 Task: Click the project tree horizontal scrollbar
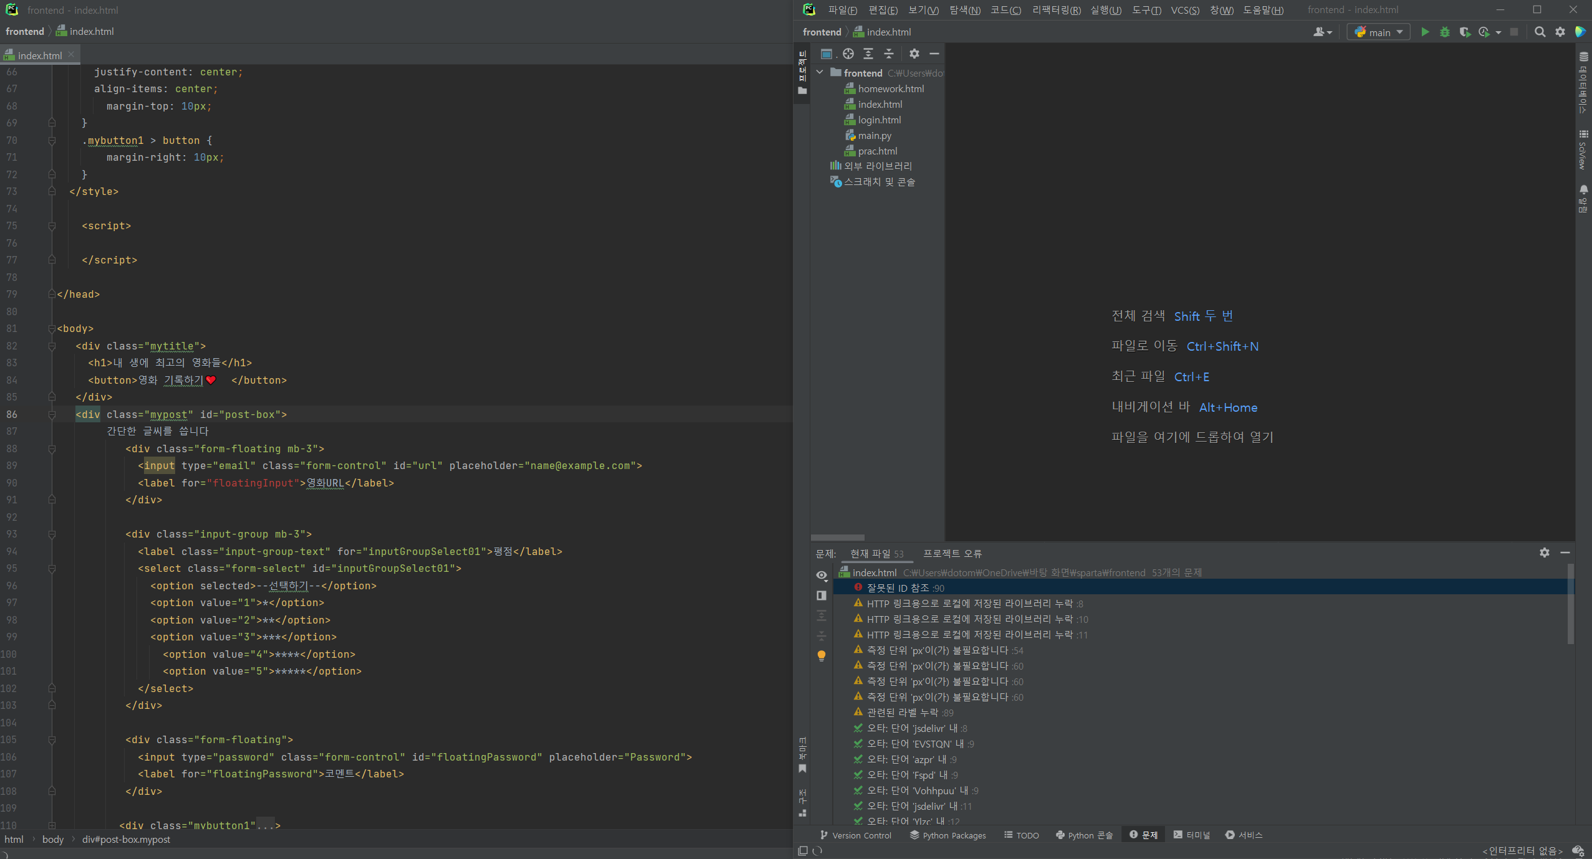coord(838,538)
